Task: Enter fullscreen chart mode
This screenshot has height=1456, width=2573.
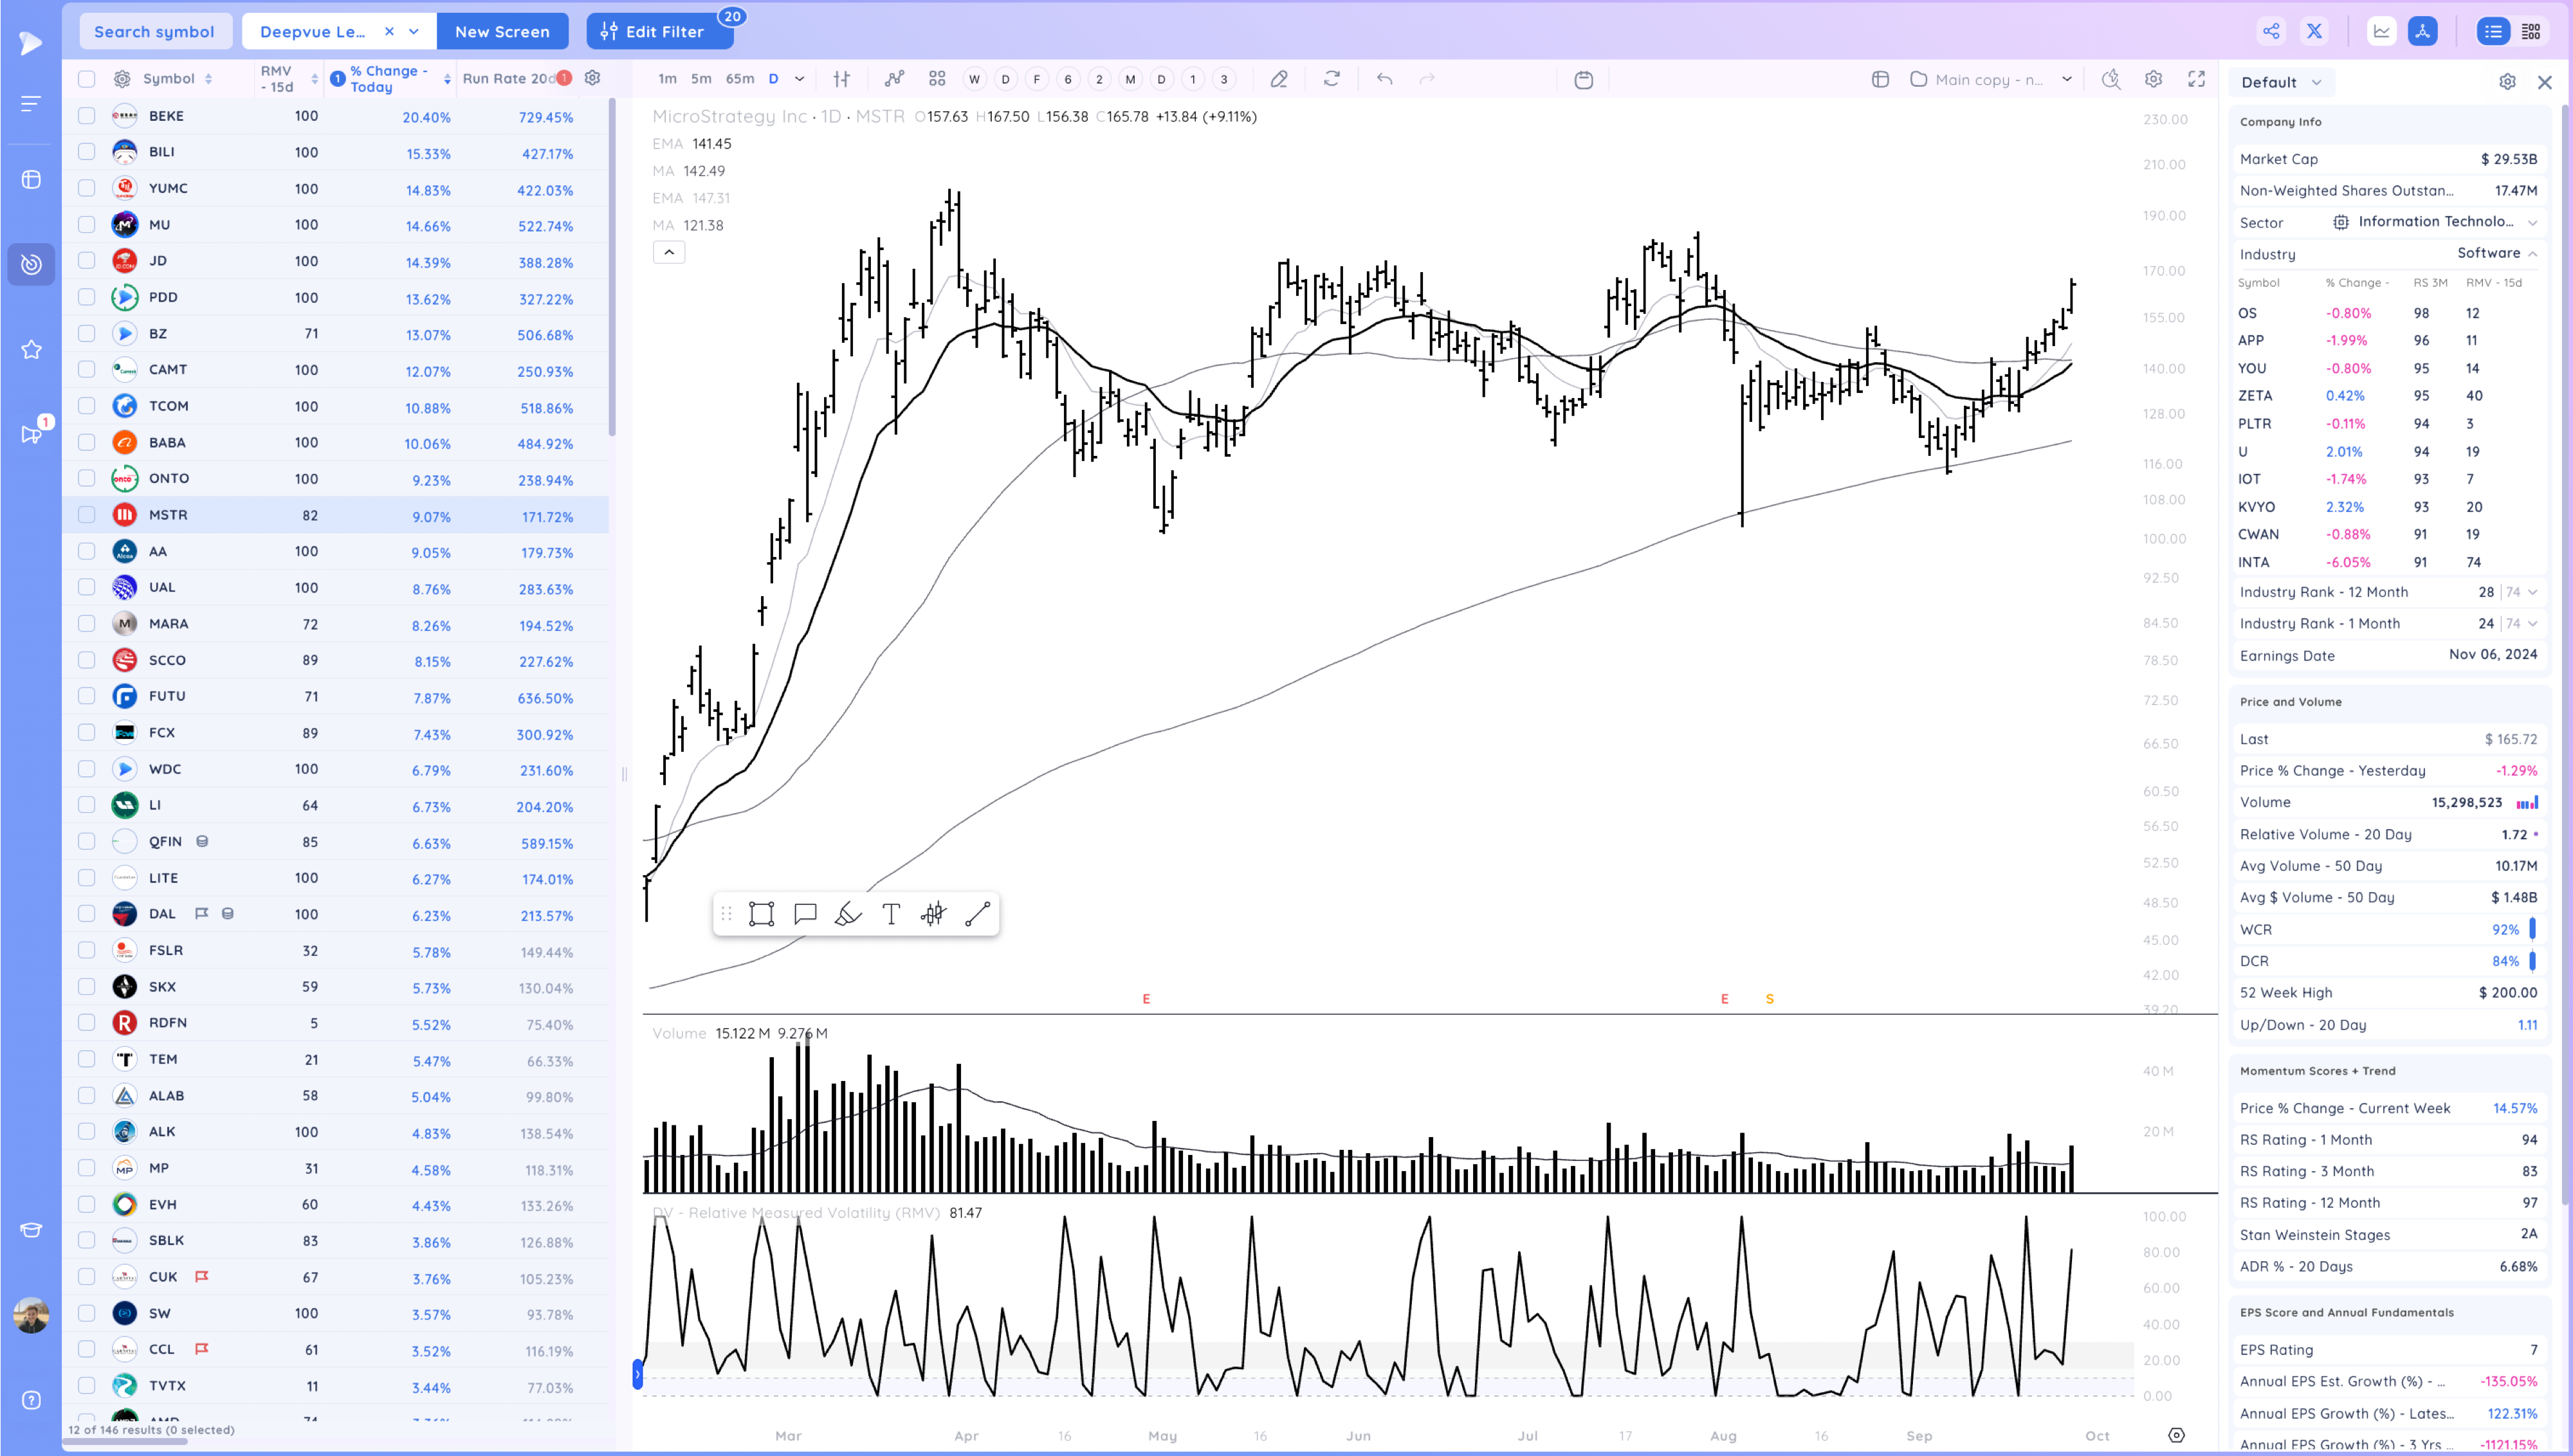Action: tap(2196, 79)
